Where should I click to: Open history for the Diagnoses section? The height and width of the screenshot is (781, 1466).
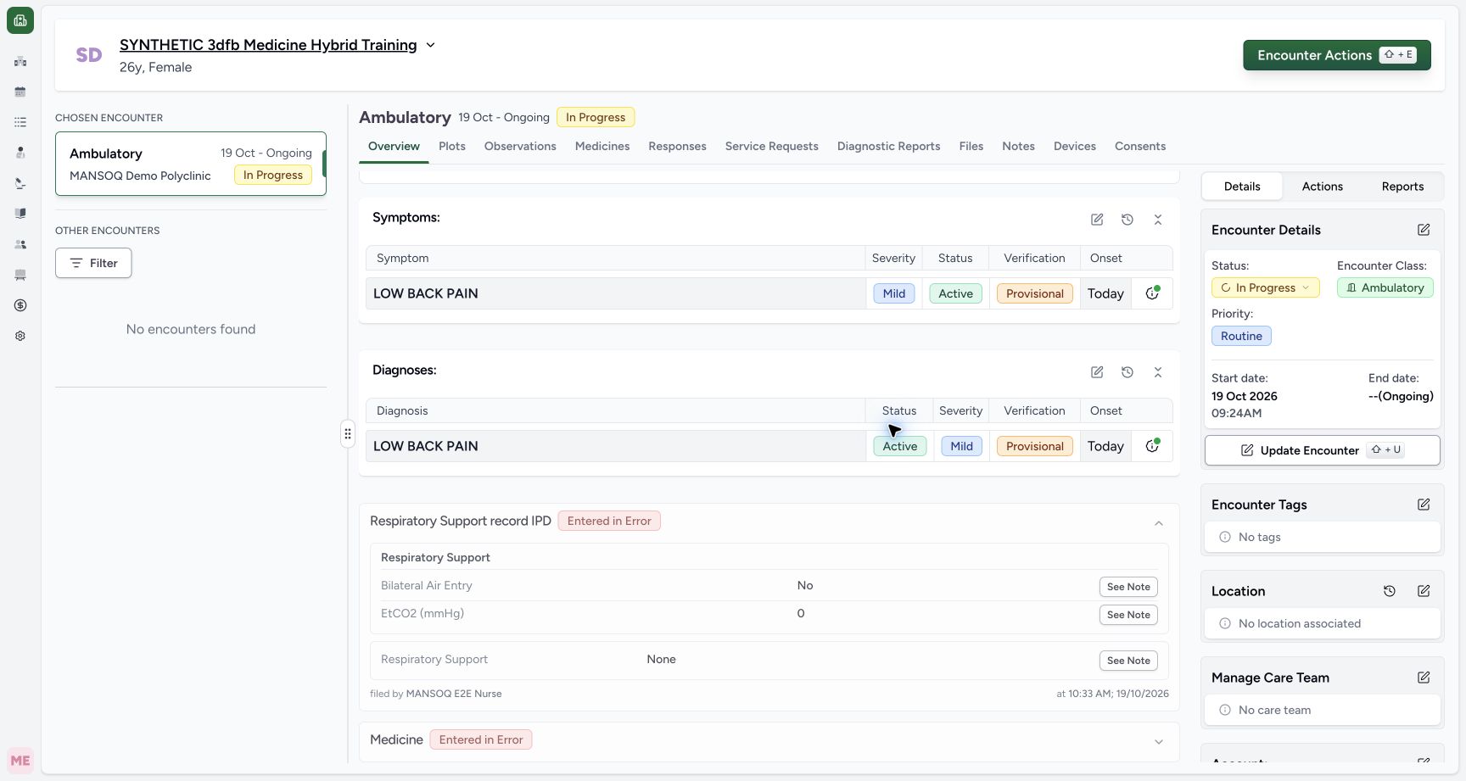click(1127, 372)
